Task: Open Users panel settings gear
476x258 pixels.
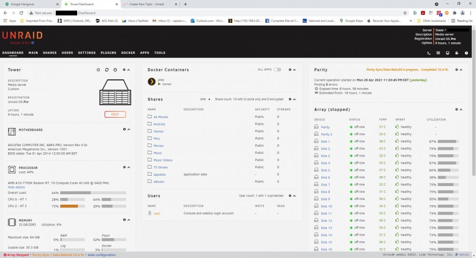Action: [290, 196]
